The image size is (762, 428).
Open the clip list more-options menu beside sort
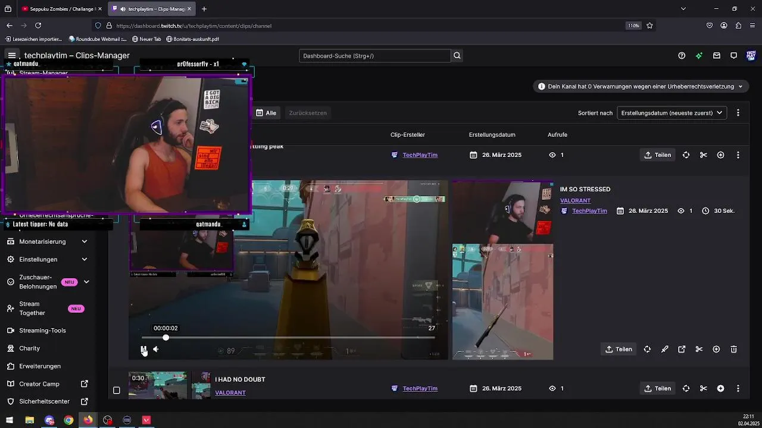738,113
